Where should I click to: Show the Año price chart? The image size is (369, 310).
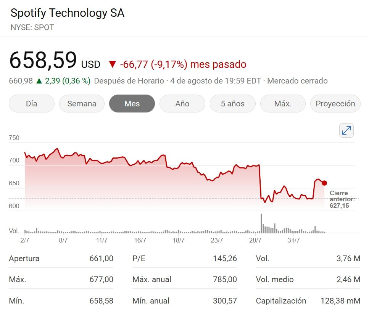click(x=182, y=104)
